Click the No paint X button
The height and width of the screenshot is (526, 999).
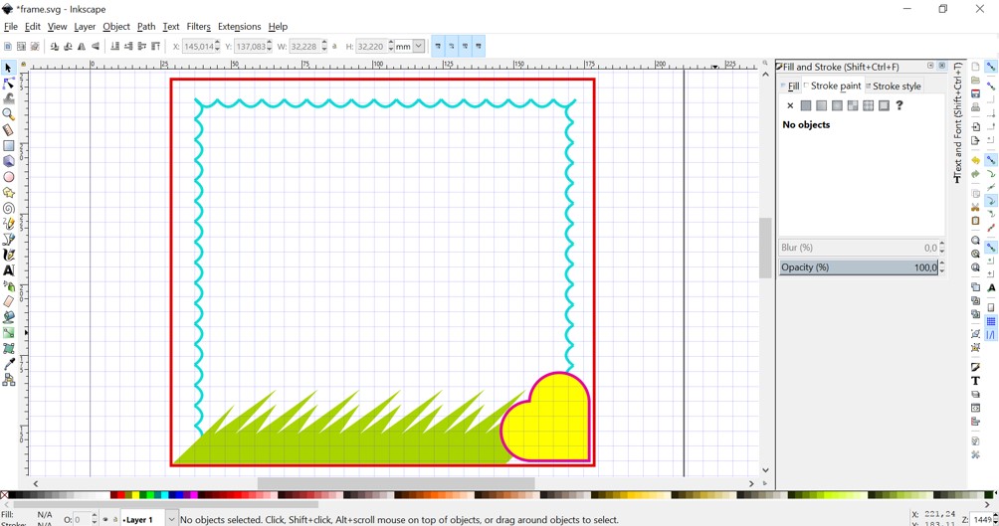[790, 105]
